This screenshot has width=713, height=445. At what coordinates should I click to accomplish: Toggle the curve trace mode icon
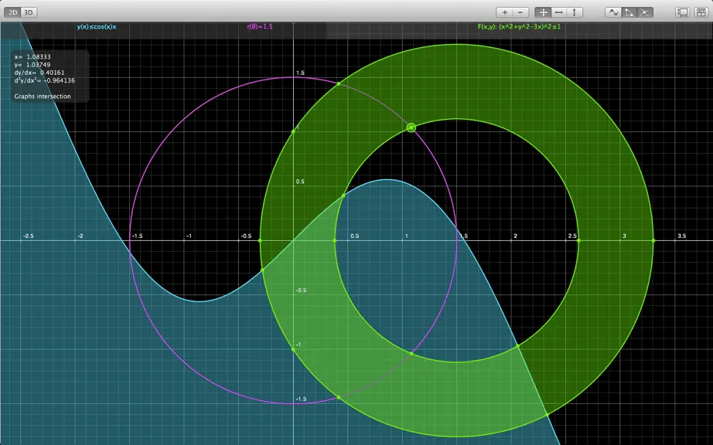(x=613, y=12)
